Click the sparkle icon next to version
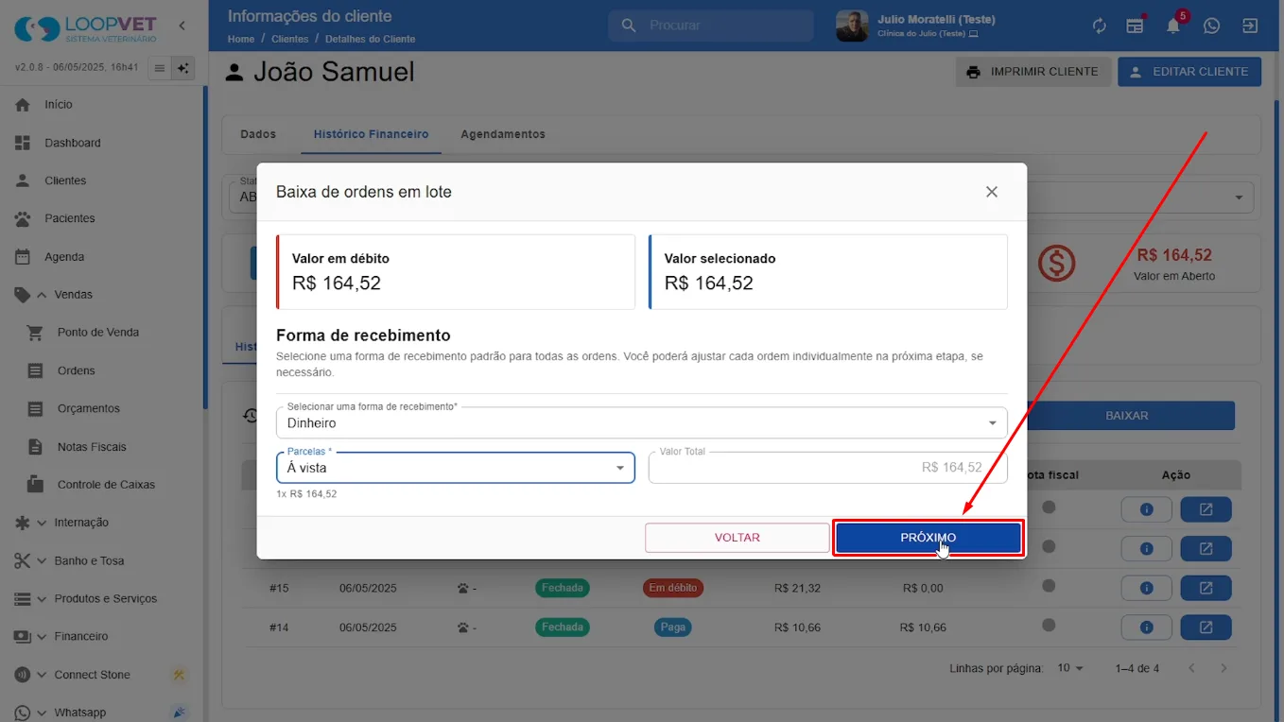 [x=183, y=68]
